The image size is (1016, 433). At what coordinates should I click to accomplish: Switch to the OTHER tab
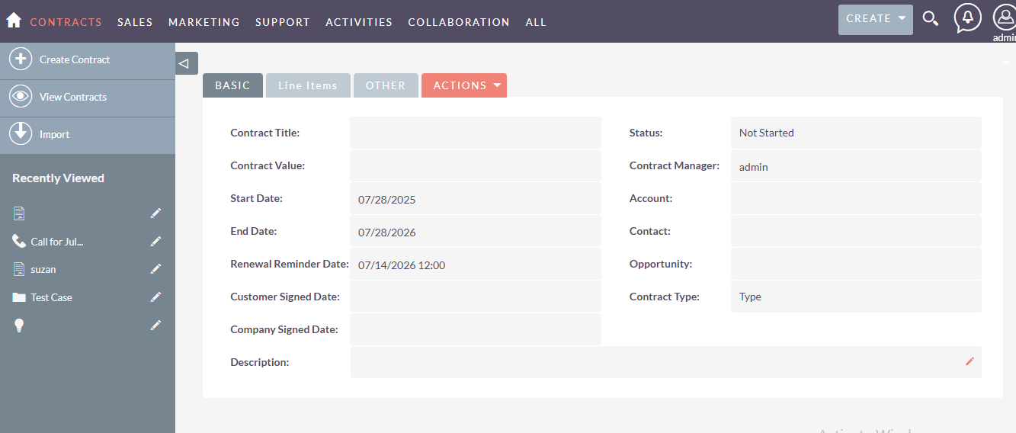385,85
